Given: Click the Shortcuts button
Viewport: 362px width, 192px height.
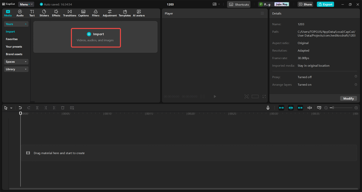Looking at the screenshot, I should pyautogui.click(x=239, y=4).
